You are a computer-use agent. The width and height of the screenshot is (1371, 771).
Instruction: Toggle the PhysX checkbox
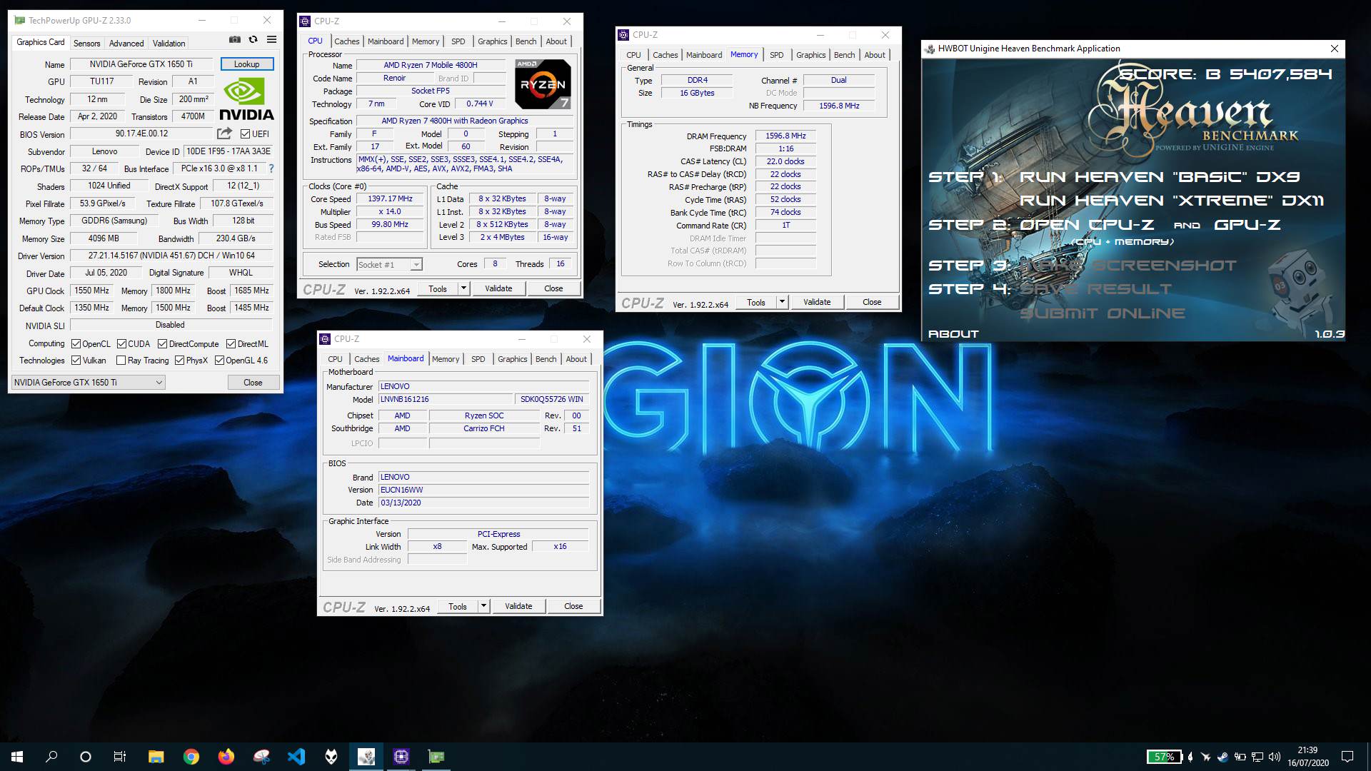pos(179,361)
